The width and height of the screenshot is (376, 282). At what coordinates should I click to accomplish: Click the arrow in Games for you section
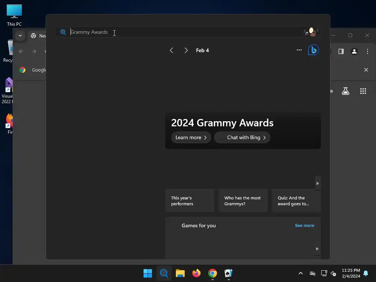tap(317, 249)
